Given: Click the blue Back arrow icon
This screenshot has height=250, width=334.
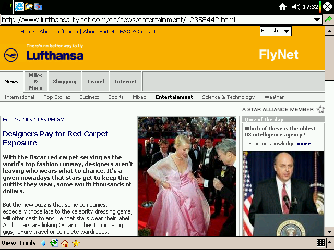Looking at the screenshot, I should click(43, 243).
